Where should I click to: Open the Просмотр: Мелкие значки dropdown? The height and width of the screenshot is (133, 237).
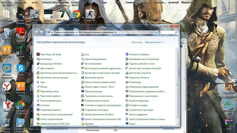[x=154, y=42]
